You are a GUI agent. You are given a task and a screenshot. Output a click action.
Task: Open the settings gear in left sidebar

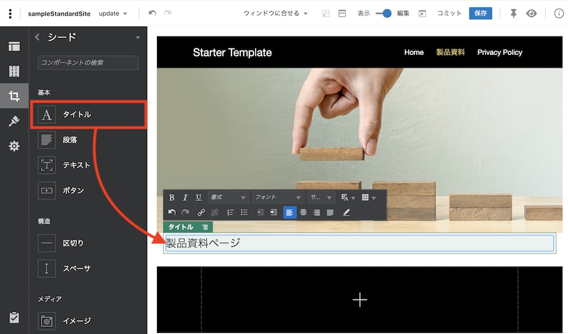[14, 146]
